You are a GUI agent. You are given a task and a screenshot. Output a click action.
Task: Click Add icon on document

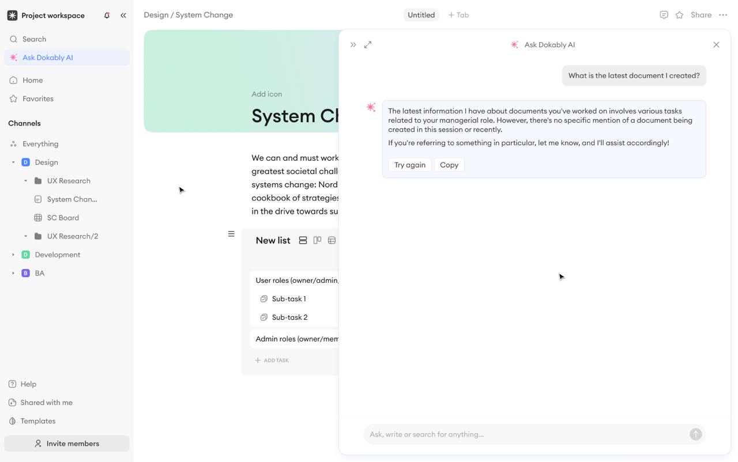click(x=266, y=94)
